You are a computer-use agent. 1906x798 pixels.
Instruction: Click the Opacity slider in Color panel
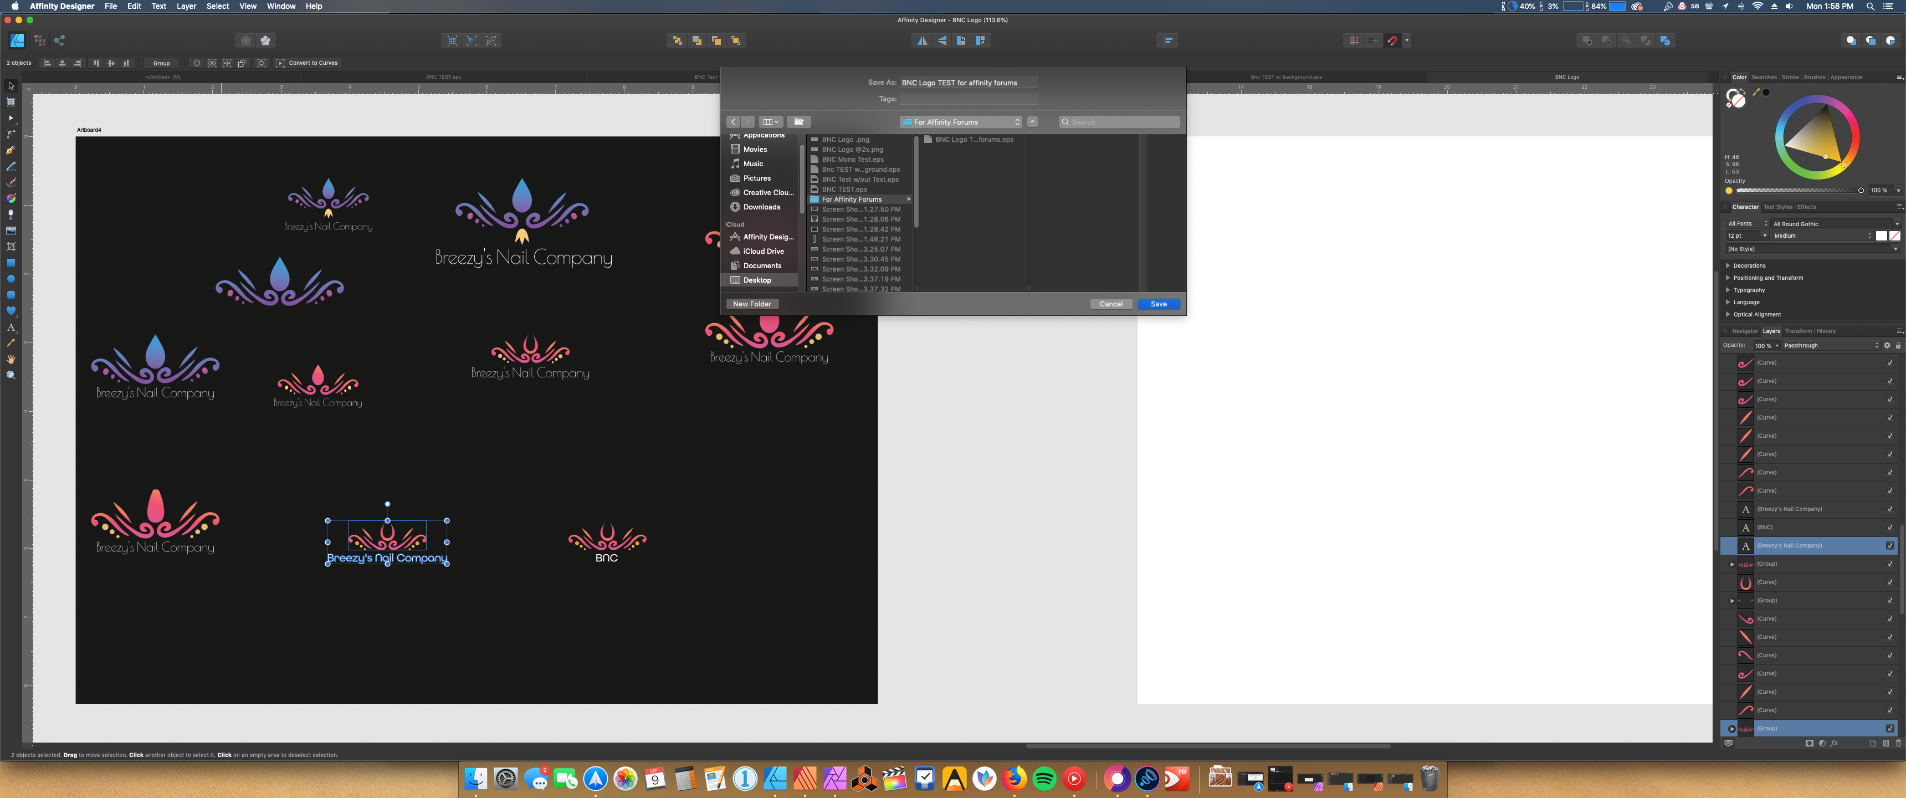pos(1798,190)
